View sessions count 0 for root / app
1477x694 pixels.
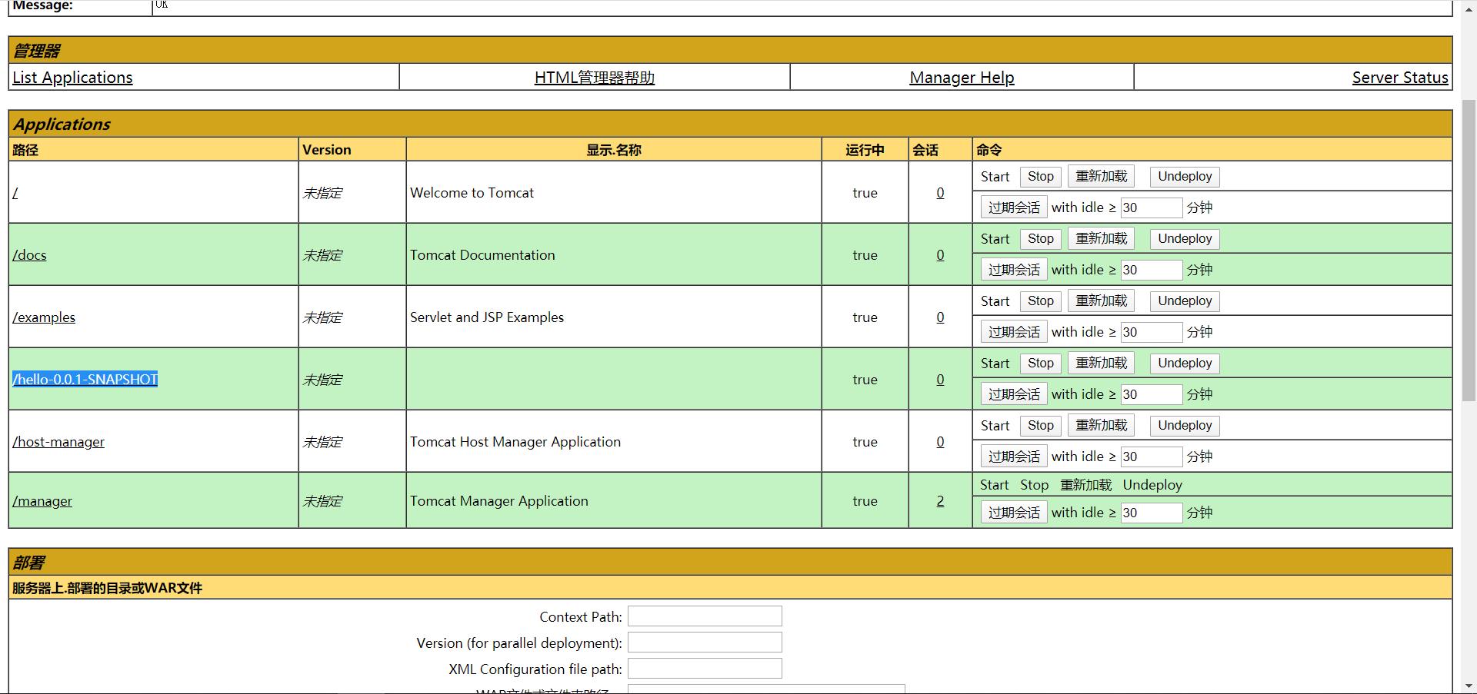tap(940, 193)
